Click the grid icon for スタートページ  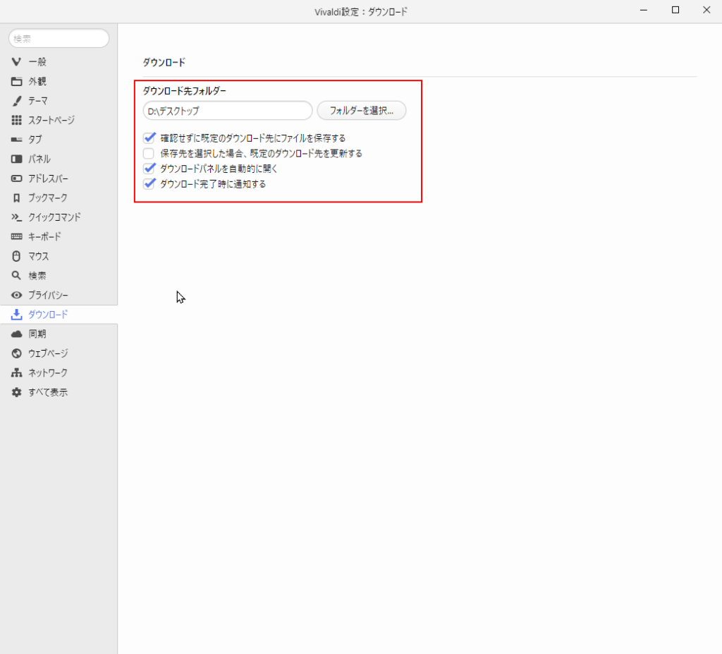[x=17, y=121]
